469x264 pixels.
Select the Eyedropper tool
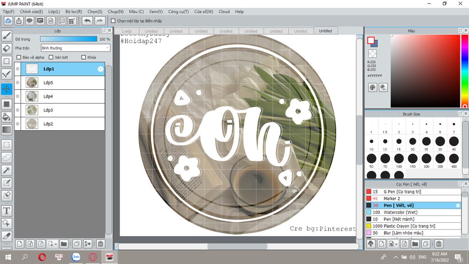coord(6,236)
